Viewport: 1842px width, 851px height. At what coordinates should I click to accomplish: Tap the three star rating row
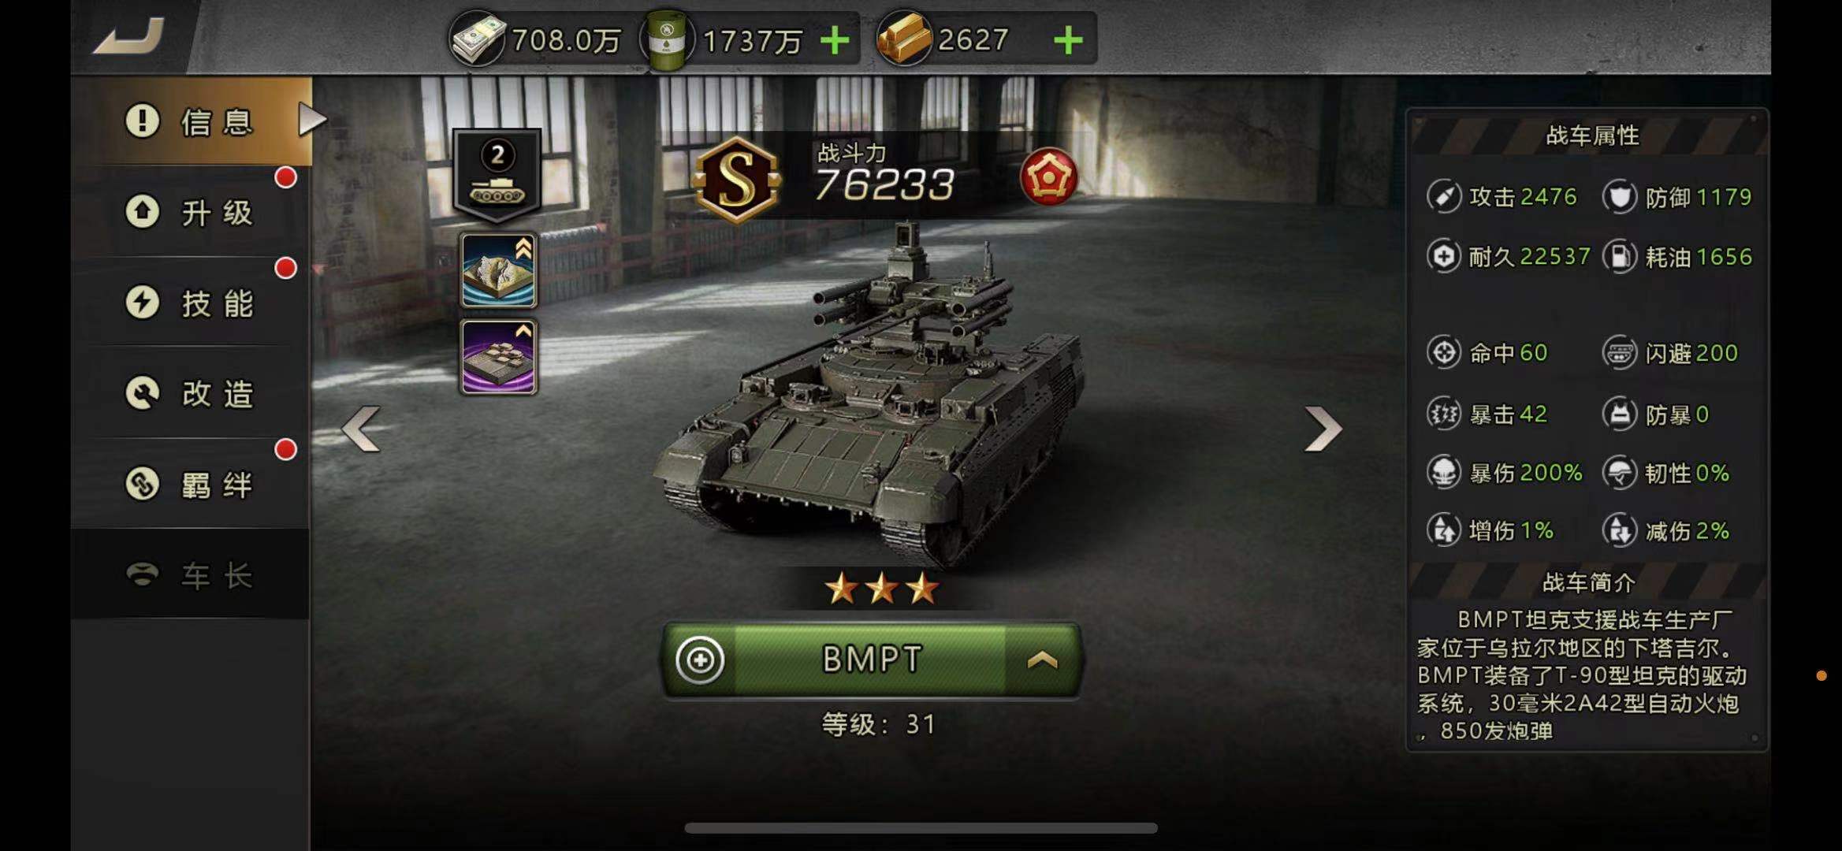click(x=881, y=589)
